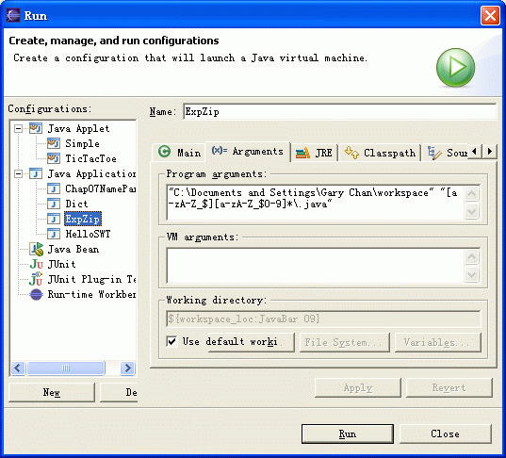Click into the Name text field
Viewport: 506px width, 458px height.
tap(339, 112)
